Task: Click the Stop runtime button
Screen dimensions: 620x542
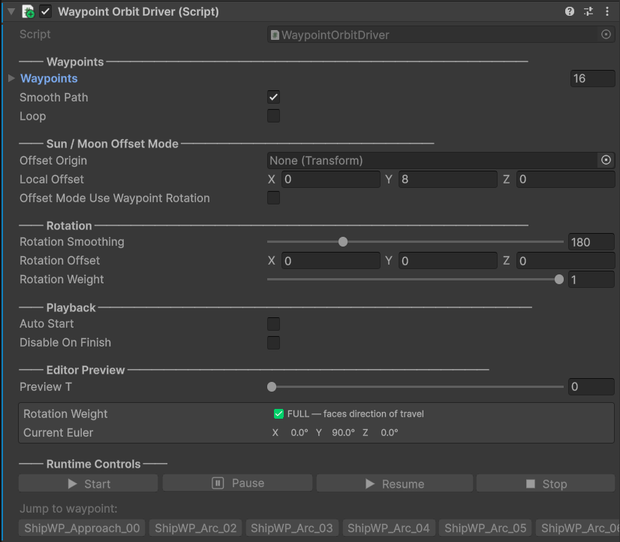Action: pos(545,483)
